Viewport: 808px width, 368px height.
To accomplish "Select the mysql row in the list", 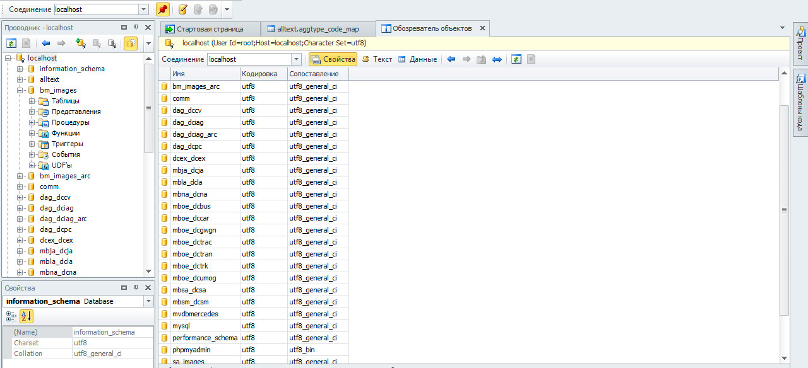I will point(254,326).
